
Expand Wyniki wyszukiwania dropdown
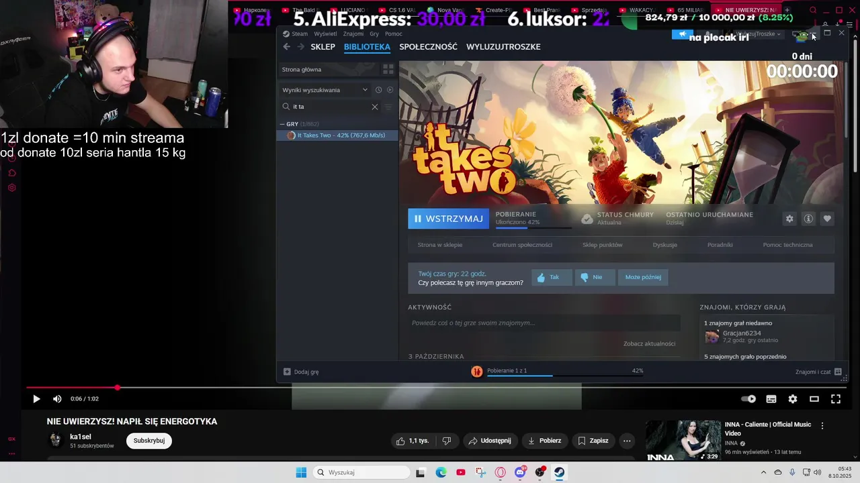click(326, 90)
